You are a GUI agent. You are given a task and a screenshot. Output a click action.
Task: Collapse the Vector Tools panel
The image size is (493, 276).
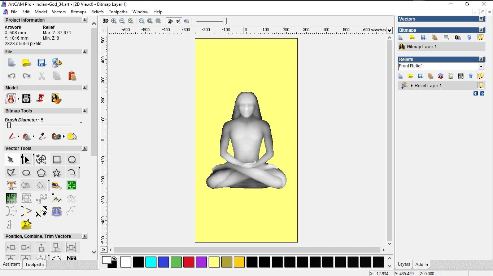[x=85, y=148]
